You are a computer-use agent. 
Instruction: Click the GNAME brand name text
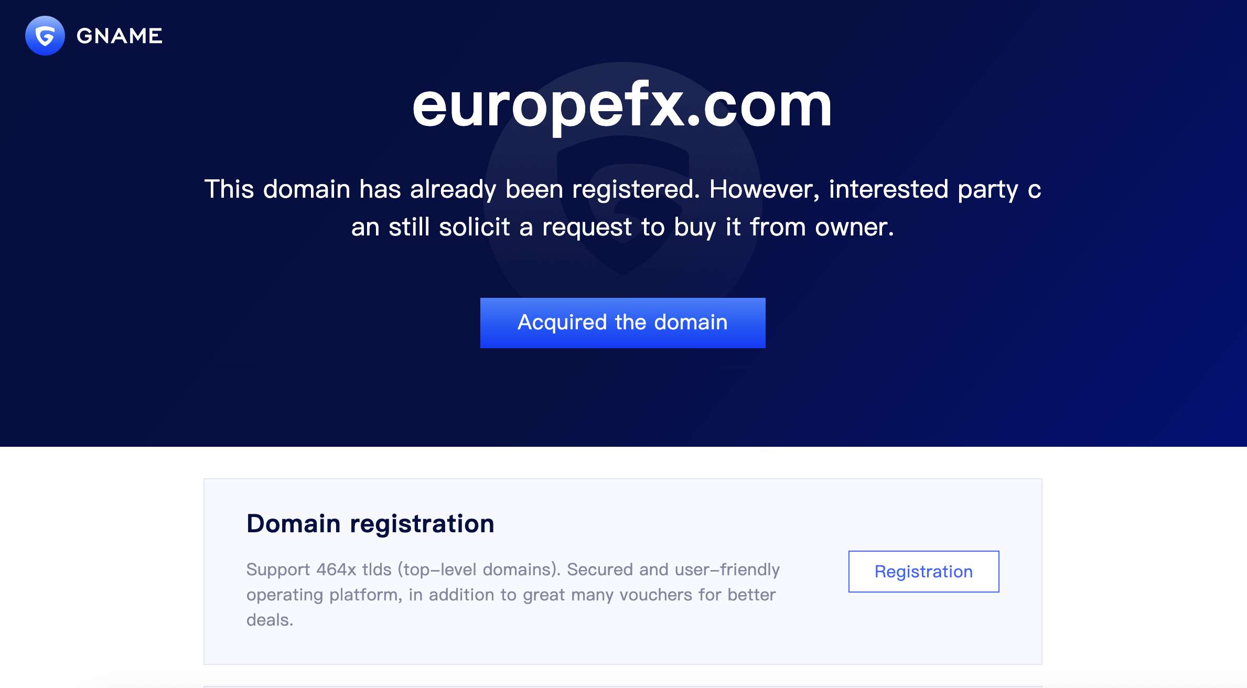120,36
